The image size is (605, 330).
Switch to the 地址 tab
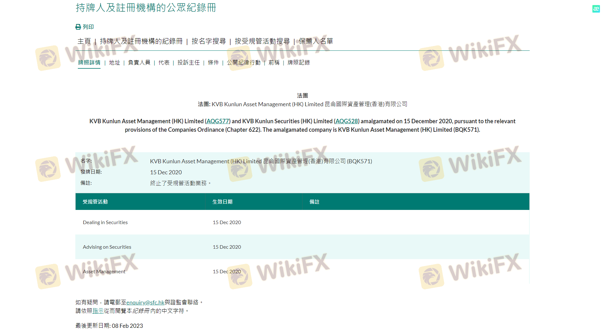coord(114,63)
